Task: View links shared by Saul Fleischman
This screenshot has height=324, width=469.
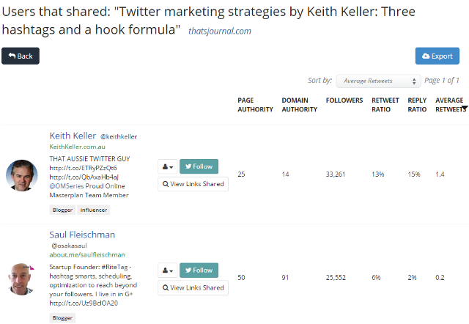Action: (193, 288)
